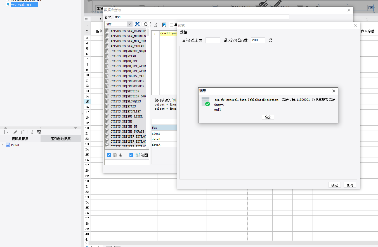Select table CTXSYS.DR$SECTION

click(126, 91)
